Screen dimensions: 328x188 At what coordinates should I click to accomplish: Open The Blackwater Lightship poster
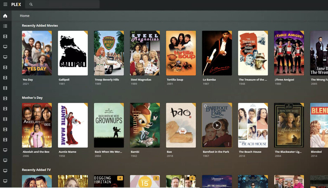click(x=289, y=125)
